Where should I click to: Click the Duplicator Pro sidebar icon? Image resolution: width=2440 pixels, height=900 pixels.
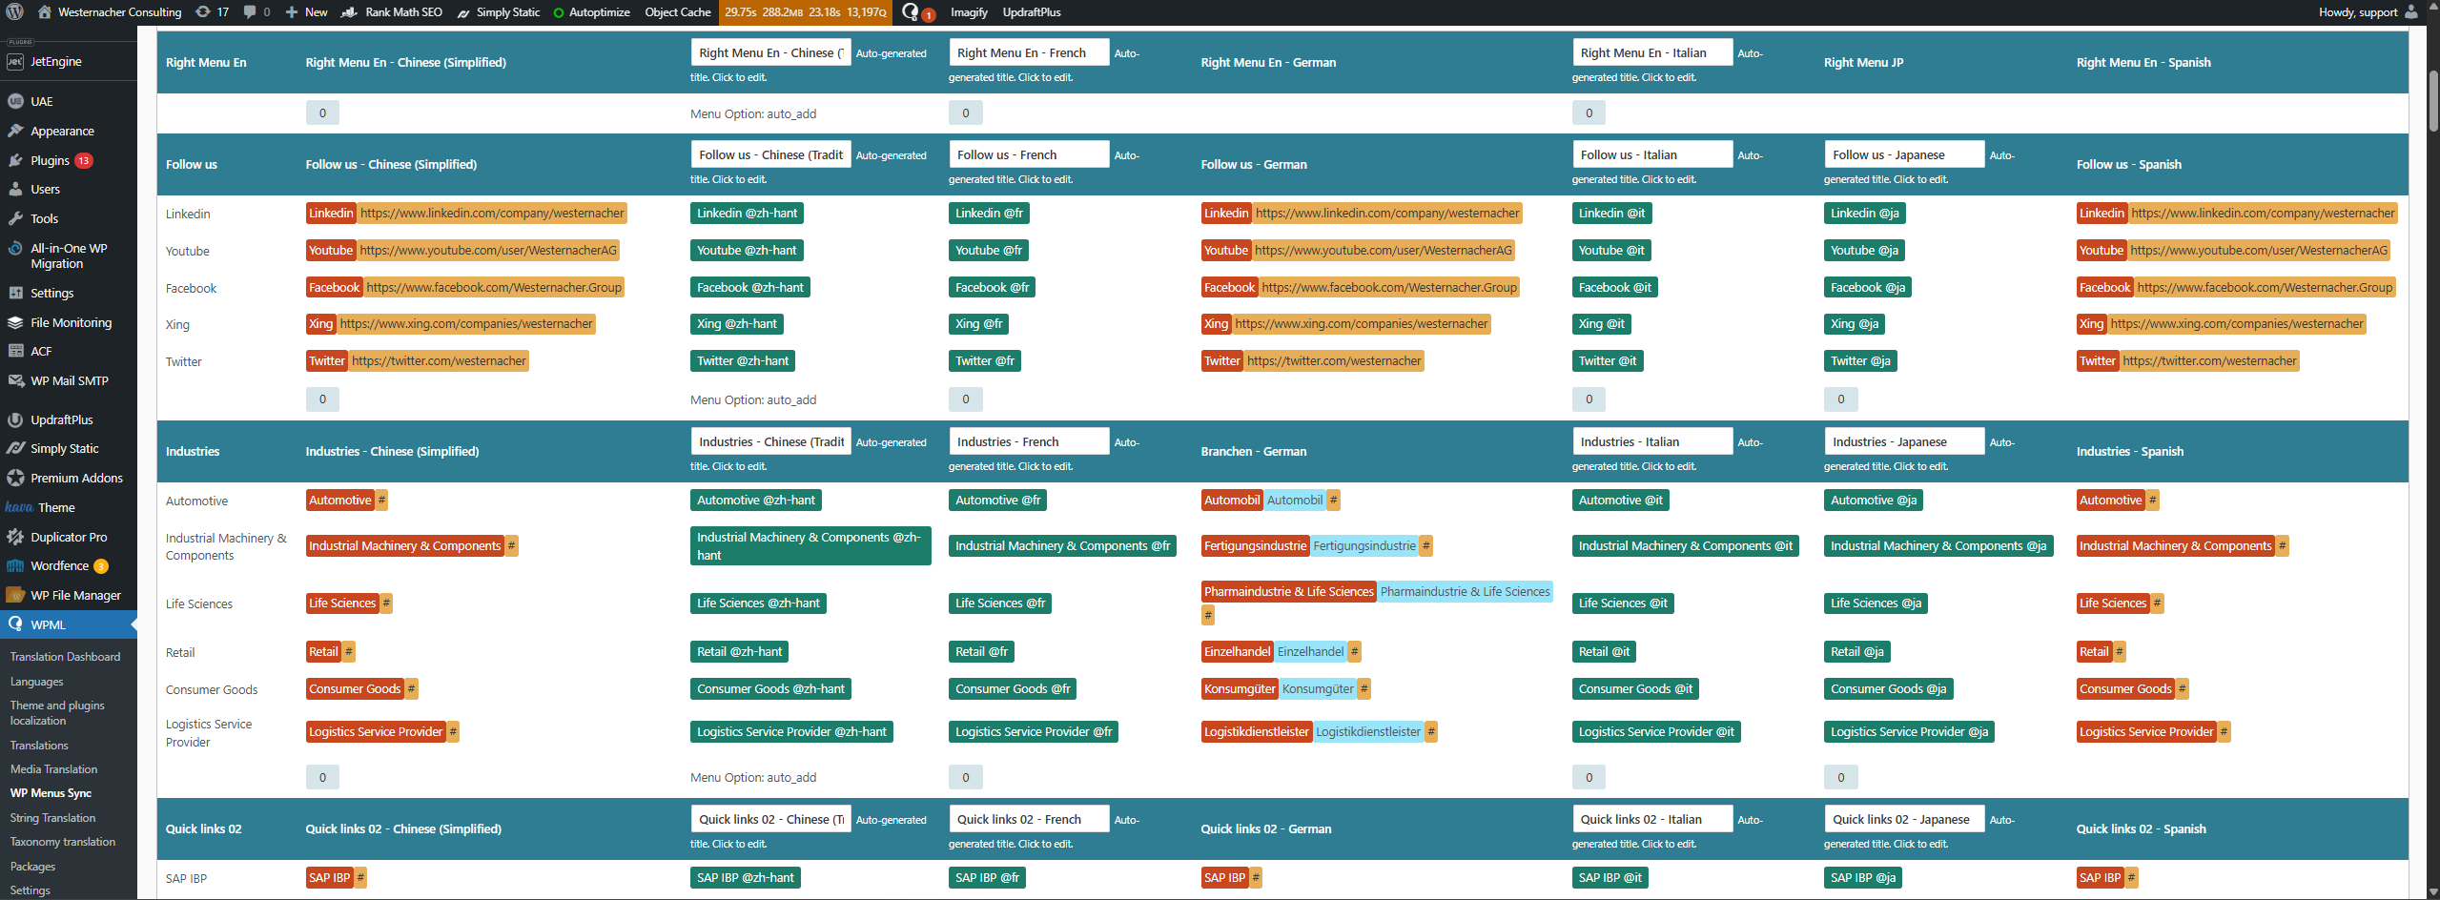point(15,537)
